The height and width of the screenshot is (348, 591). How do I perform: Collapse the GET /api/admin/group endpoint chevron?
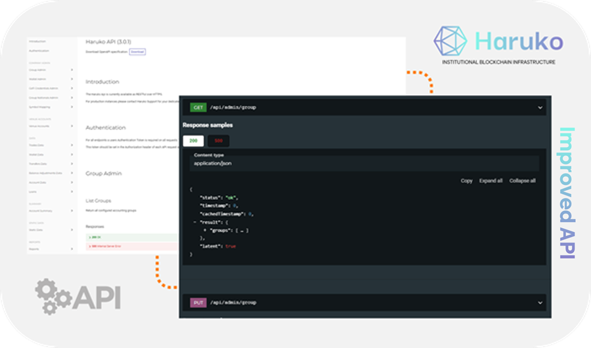540,107
